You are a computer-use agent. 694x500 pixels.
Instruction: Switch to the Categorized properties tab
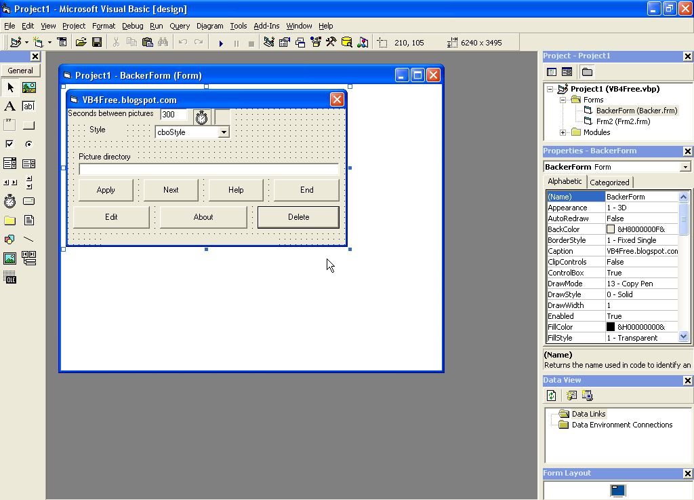609,182
